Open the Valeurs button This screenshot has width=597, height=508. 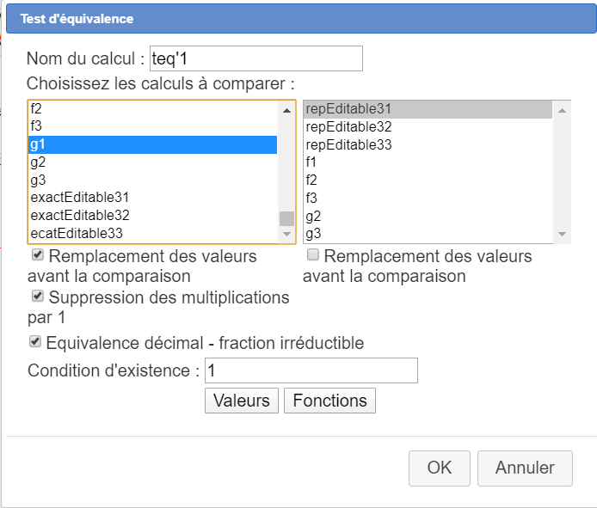242,401
